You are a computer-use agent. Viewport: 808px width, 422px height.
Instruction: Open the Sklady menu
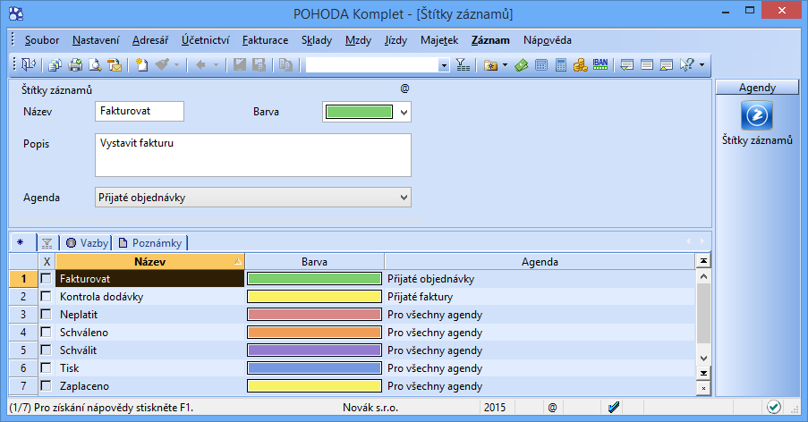[x=317, y=40]
